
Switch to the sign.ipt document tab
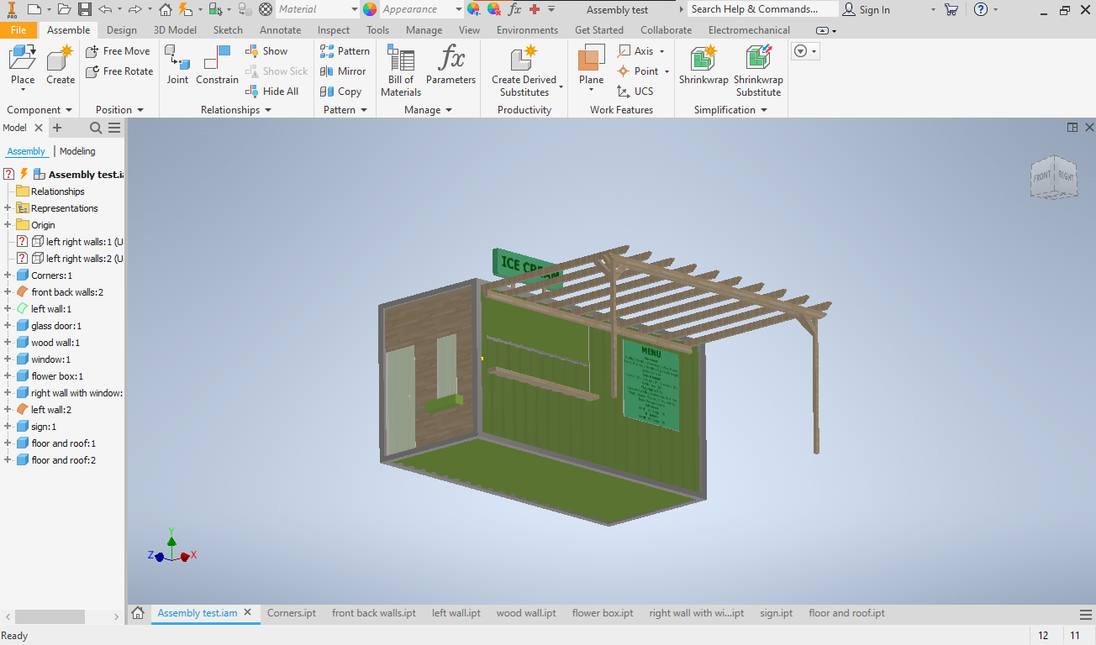[x=776, y=613]
